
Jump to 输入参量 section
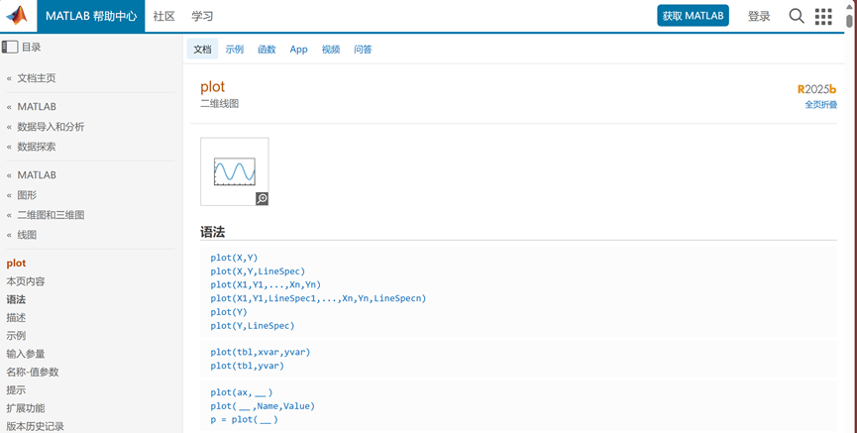(x=26, y=354)
